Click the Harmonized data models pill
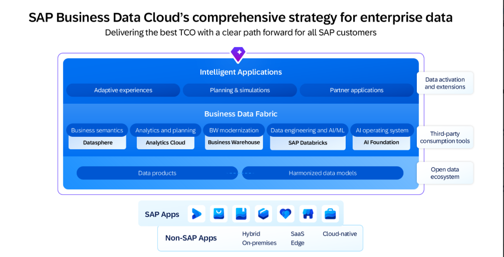The height and width of the screenshot is (257, 504). coord(323,173)
